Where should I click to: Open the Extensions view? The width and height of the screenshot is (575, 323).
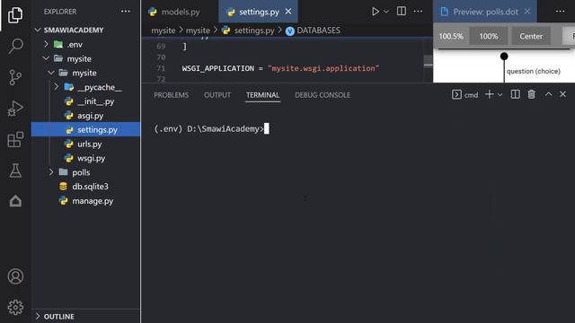(15, 140)
